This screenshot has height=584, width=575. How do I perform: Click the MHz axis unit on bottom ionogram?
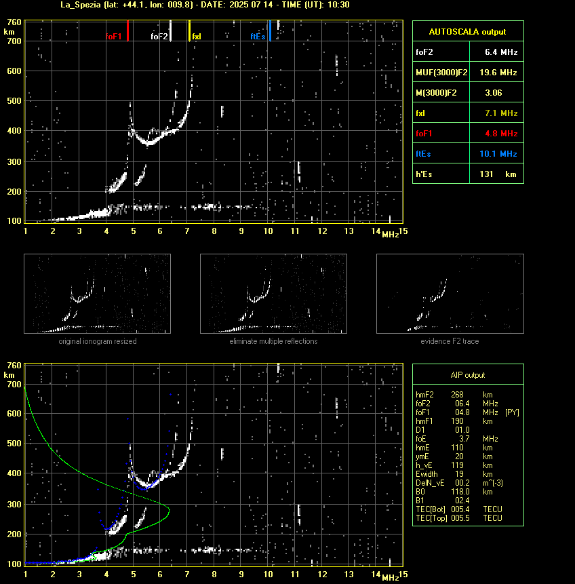tap(391, 578)
